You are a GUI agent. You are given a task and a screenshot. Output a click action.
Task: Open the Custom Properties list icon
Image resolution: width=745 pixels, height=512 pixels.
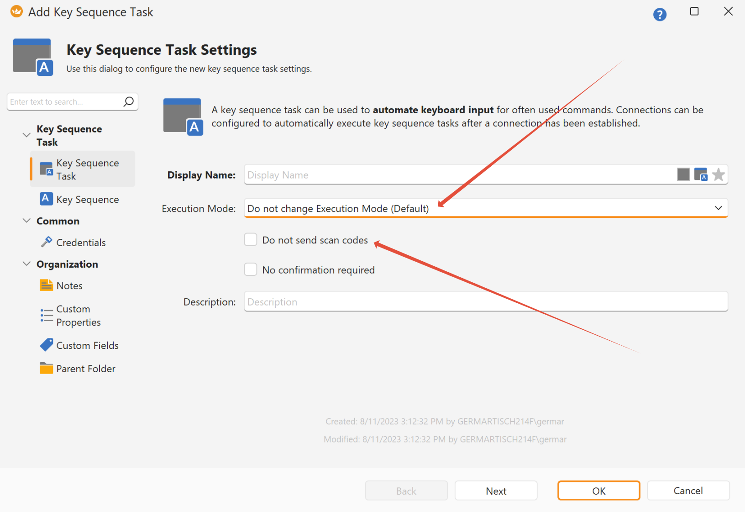(46, 315)
